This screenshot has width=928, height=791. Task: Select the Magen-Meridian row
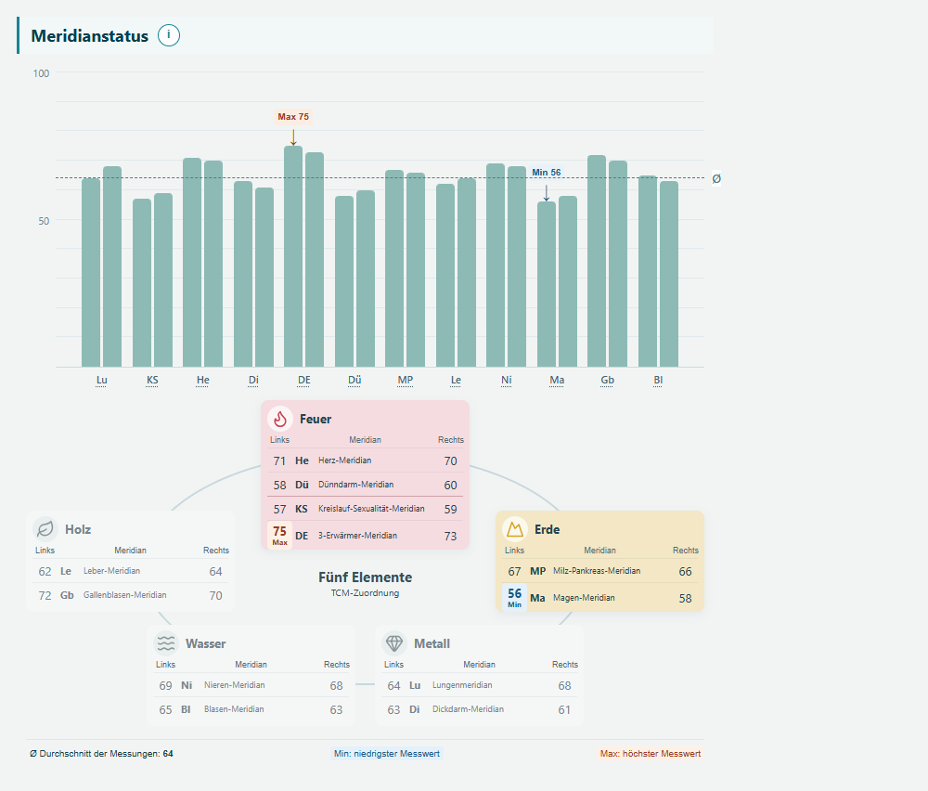599,597
